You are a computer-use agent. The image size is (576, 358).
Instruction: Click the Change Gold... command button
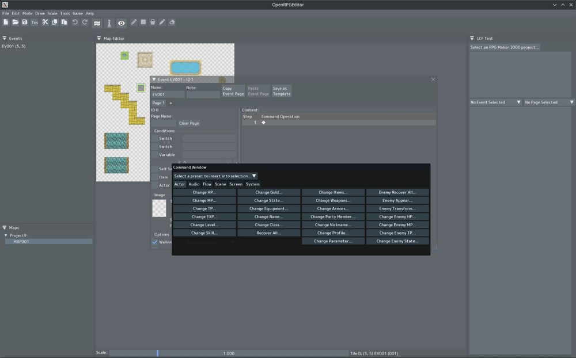click(268, 192)
